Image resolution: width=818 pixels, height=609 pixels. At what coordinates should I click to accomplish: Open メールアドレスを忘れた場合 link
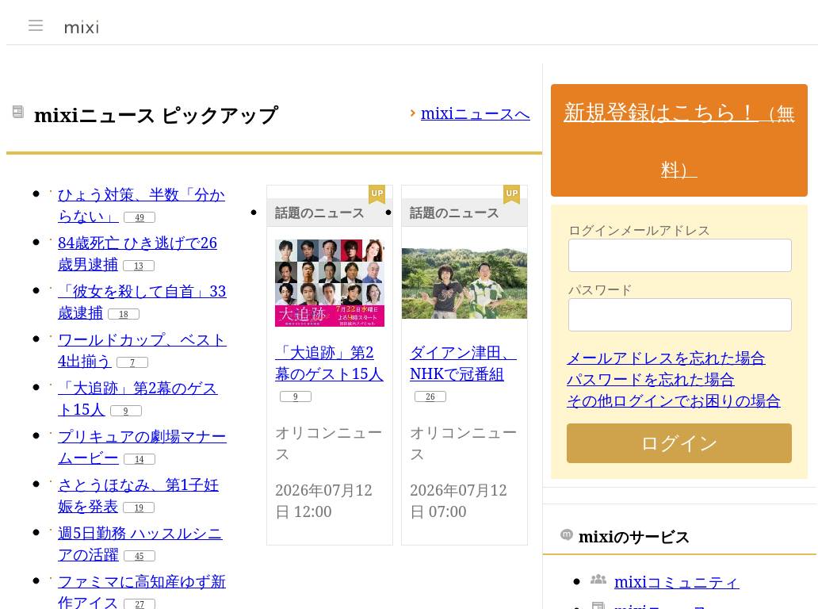(x=666, y=358)
